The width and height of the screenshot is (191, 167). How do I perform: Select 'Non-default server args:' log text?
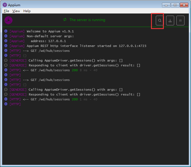tap(50, 36)
